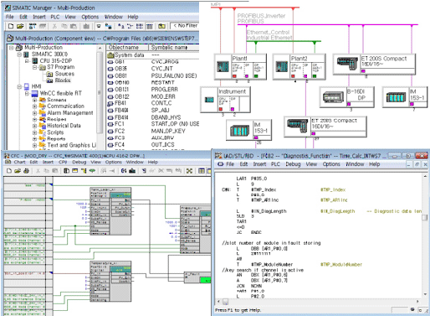Viewport: 430px width, 316px height.
Task: Open PLC menu in LAD/STL/FBD window
Action: coord(275,164)
